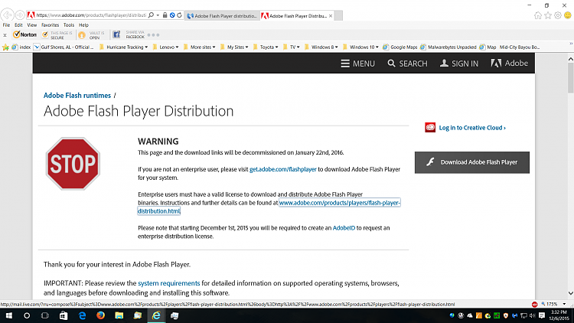Open Favorites star icon at top right
This screenshot has height=323, width=574.
pos(548,15)
